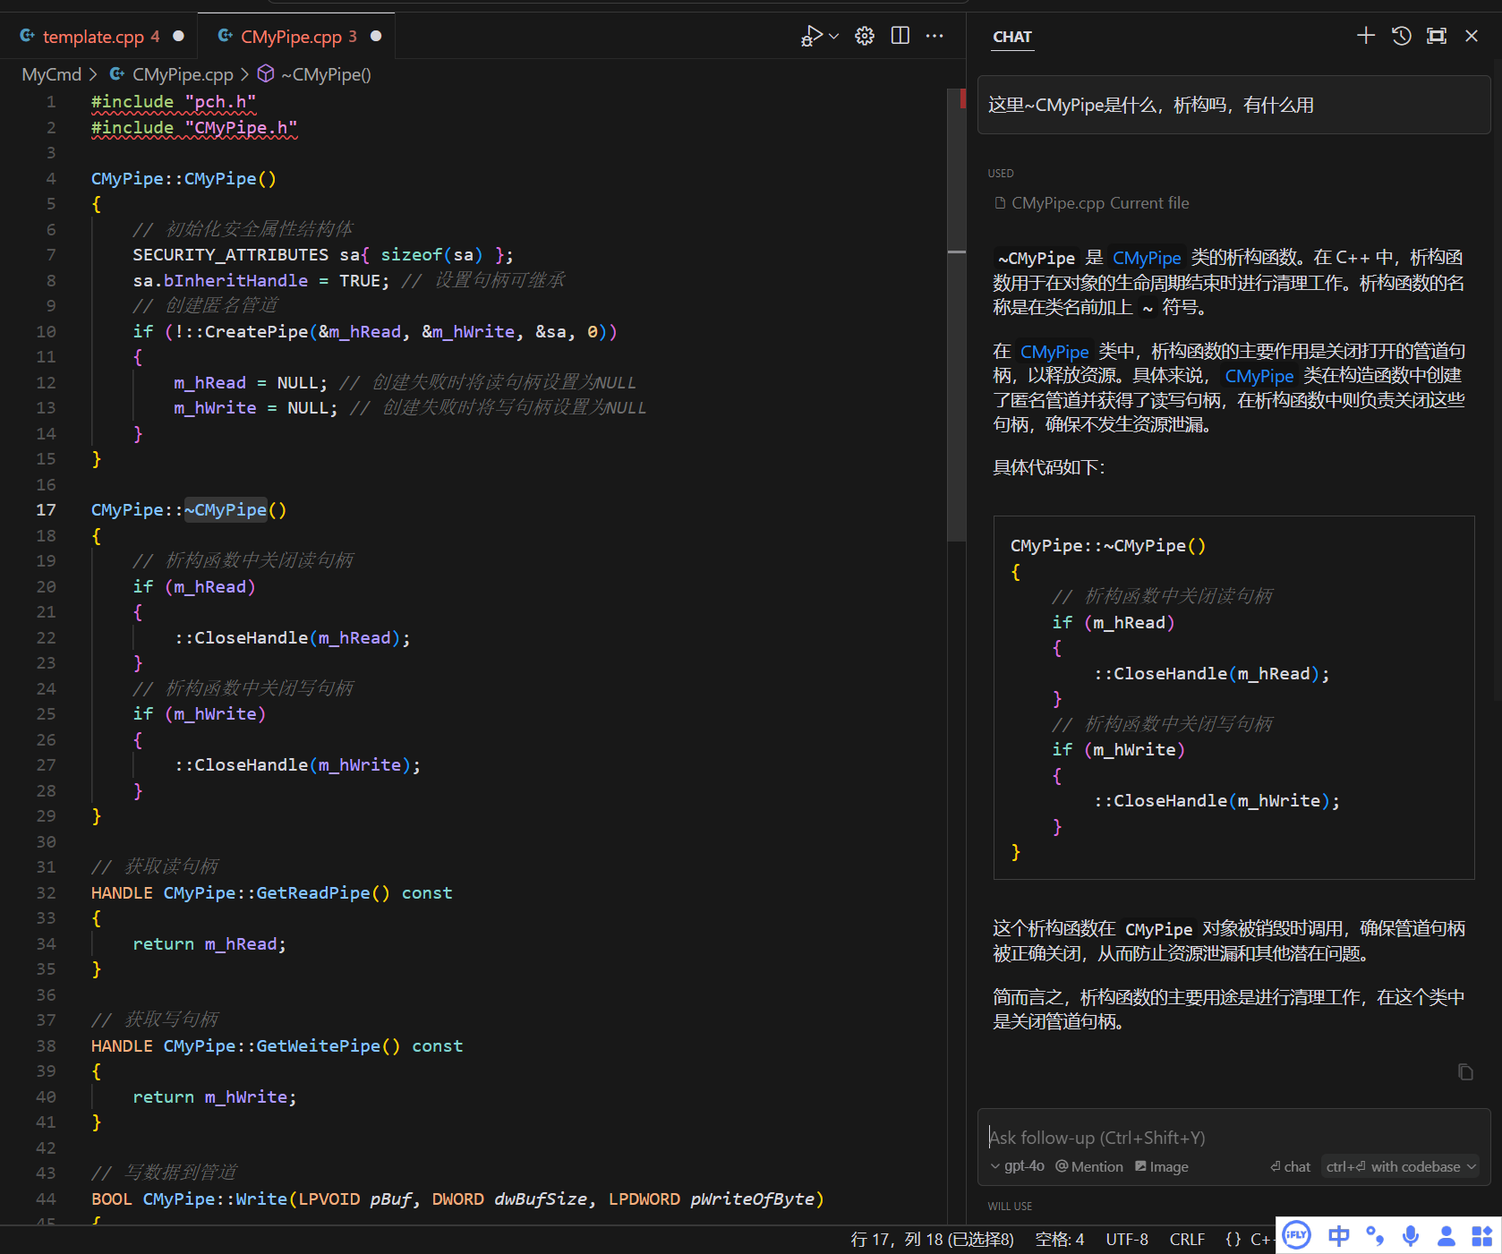Click unsaved dot on template.cpp tab

[178, 36]
